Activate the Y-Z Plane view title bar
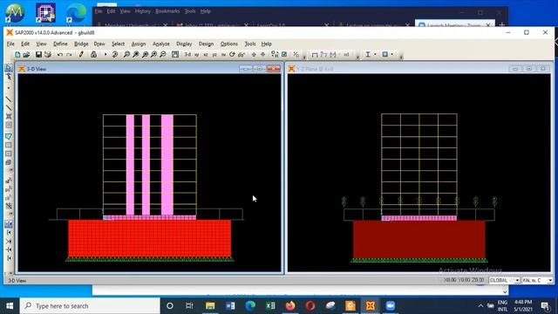 tap(419, 68)
